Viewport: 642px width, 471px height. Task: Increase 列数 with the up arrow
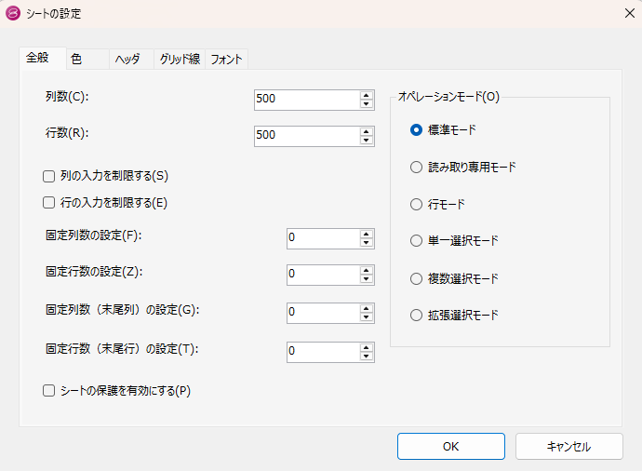[367, 95]
